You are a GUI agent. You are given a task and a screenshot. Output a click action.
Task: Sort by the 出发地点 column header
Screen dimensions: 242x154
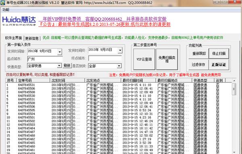point(103,80)
